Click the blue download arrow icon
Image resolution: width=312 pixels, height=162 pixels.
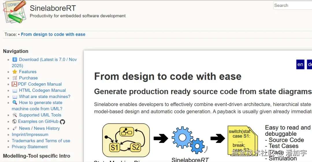(x=14, y=59)
